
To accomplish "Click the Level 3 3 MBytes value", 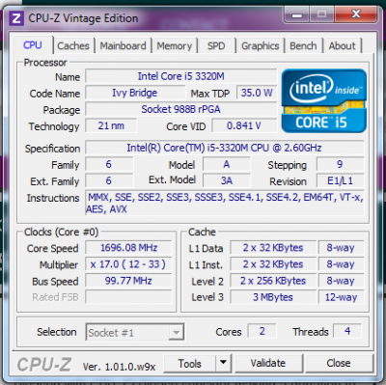I will (273, 297).
